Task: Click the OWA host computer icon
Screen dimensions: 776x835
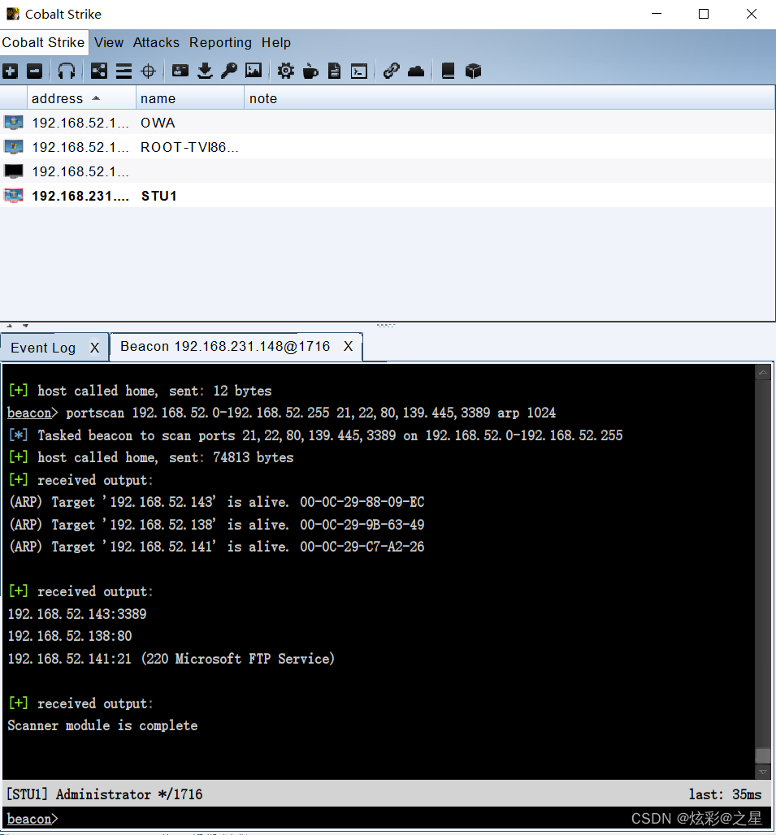Action: pos(14,123)
